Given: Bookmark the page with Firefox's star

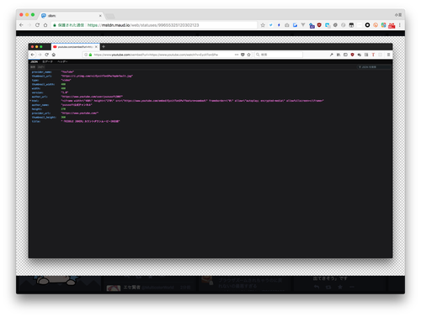Looking at the screenshot, I should (248, 55).
